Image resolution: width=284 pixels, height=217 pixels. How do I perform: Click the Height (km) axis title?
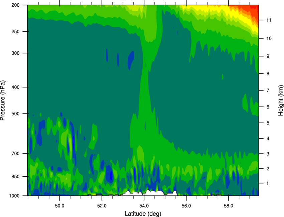click(281, 100)
